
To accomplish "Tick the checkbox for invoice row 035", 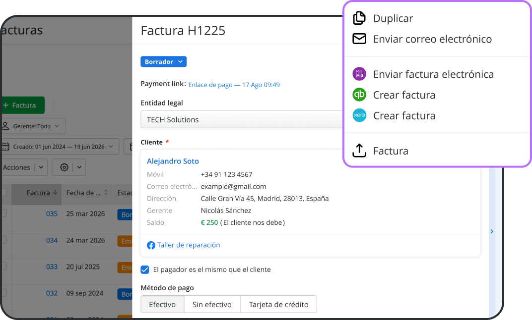I will 4,213.
